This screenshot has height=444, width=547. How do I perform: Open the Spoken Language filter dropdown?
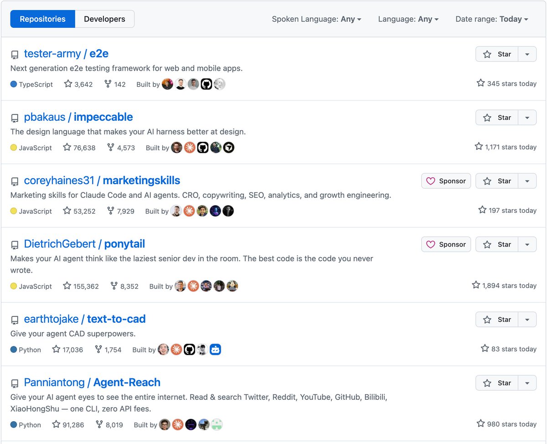click(x=317, y=19)
